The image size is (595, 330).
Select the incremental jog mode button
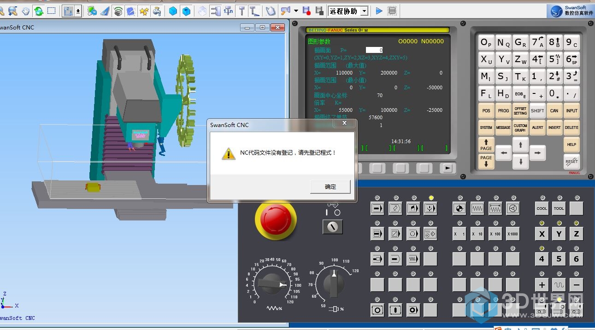tap(495, 208)
